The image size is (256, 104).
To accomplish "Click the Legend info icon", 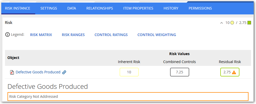I will tap(7, 35).
